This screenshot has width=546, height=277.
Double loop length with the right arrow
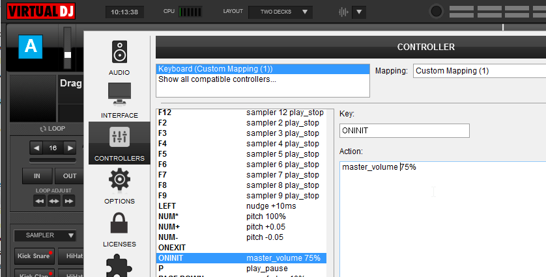click(70, 148)
